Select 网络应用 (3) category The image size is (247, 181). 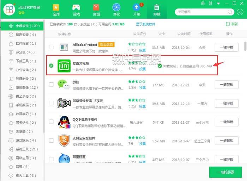click(22, 158)
